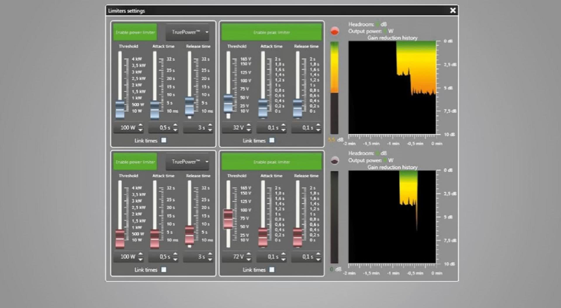Click top peak limiter threshold slider handle
This screenshot has height=308, width=561.
tap(228, 104)
